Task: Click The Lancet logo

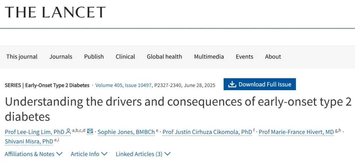Action: pos(55,12)
